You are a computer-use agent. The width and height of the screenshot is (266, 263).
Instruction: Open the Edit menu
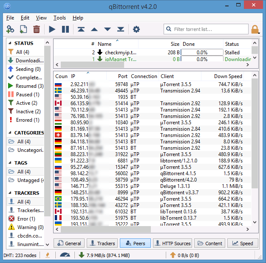click(25, 18)
